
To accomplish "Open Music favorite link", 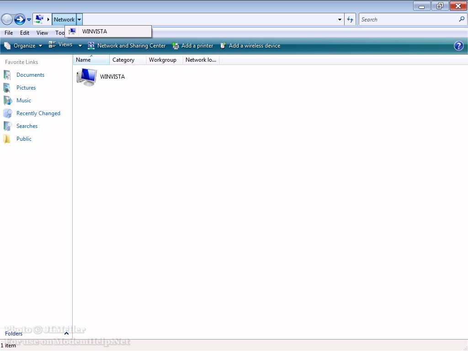I will tap(24, 101).
